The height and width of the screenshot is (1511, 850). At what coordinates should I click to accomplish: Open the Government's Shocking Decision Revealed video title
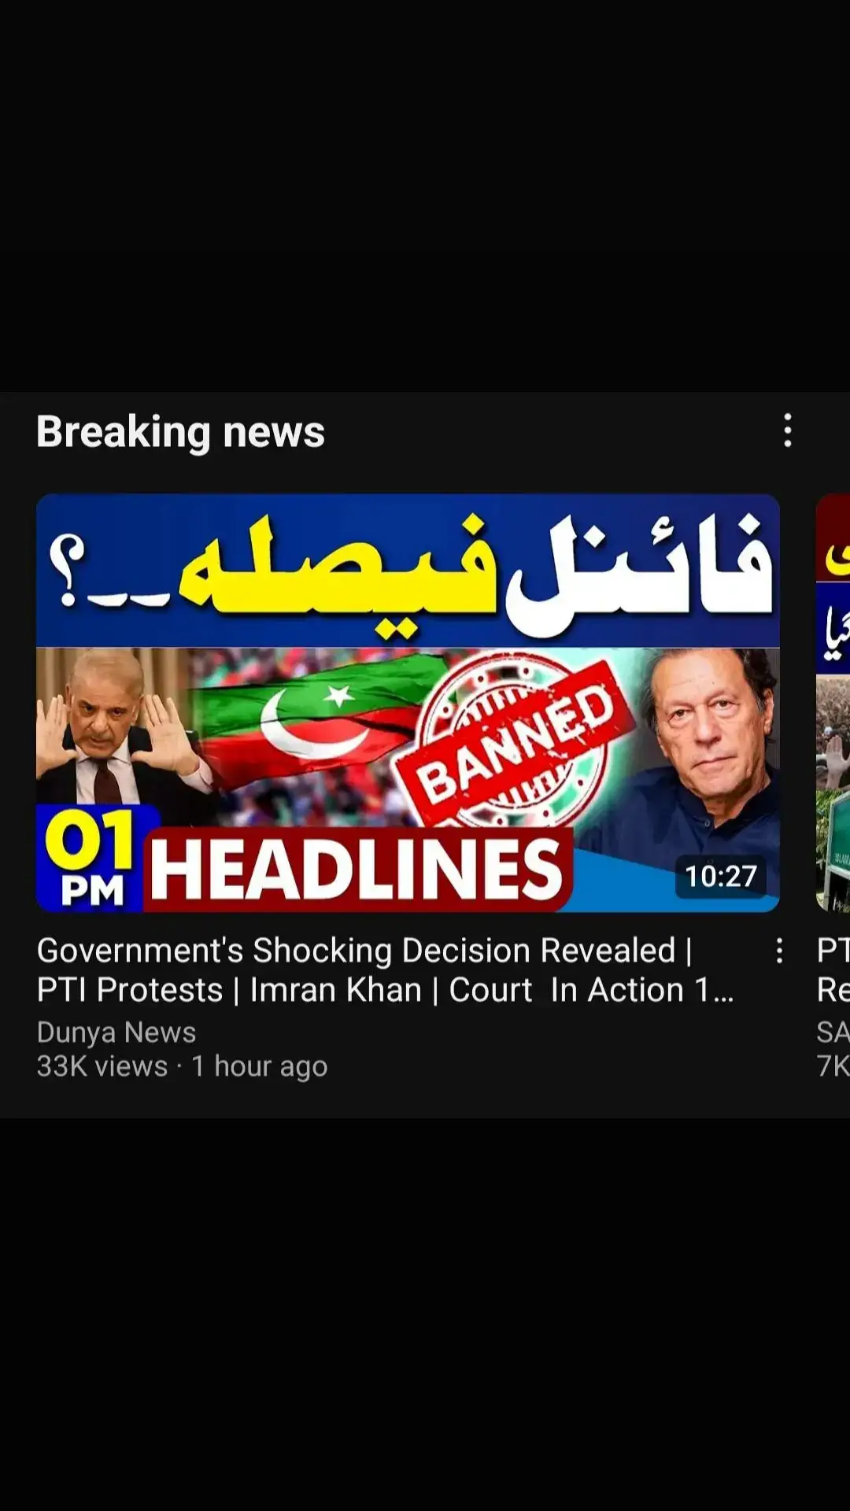coord(385,970)
